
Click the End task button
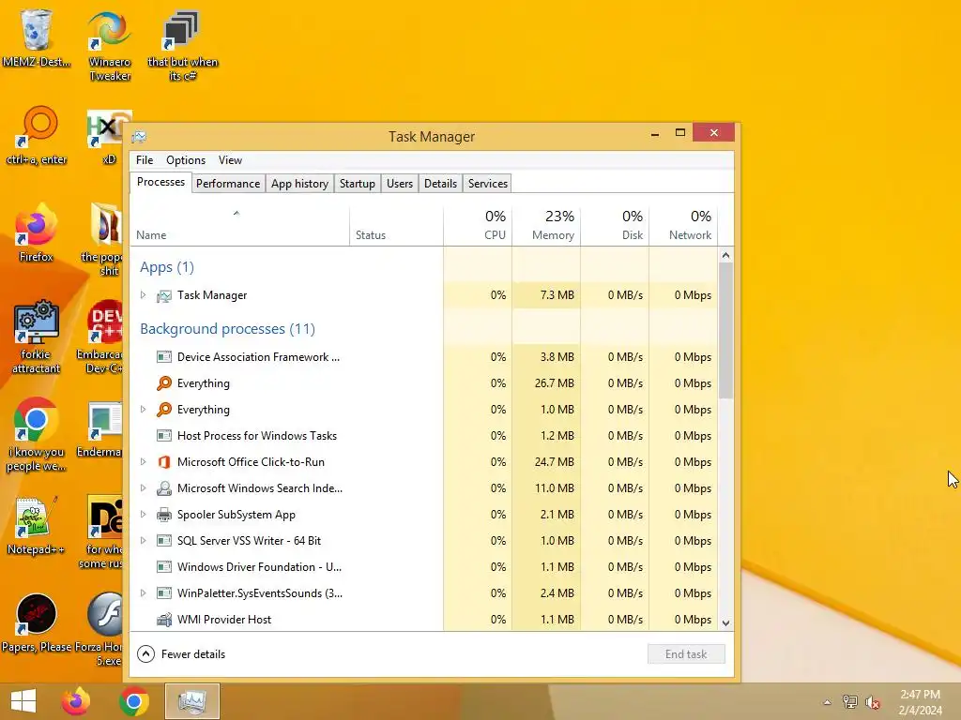pos(686,654)
